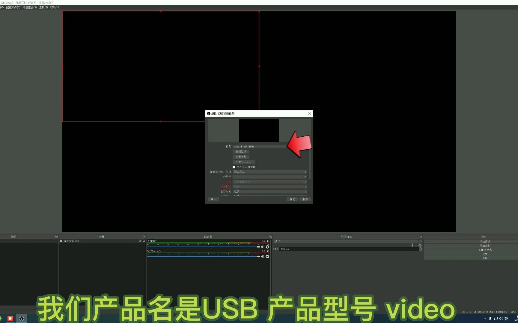Click the OBS Studio icon on the taskbar

(21, 318)
